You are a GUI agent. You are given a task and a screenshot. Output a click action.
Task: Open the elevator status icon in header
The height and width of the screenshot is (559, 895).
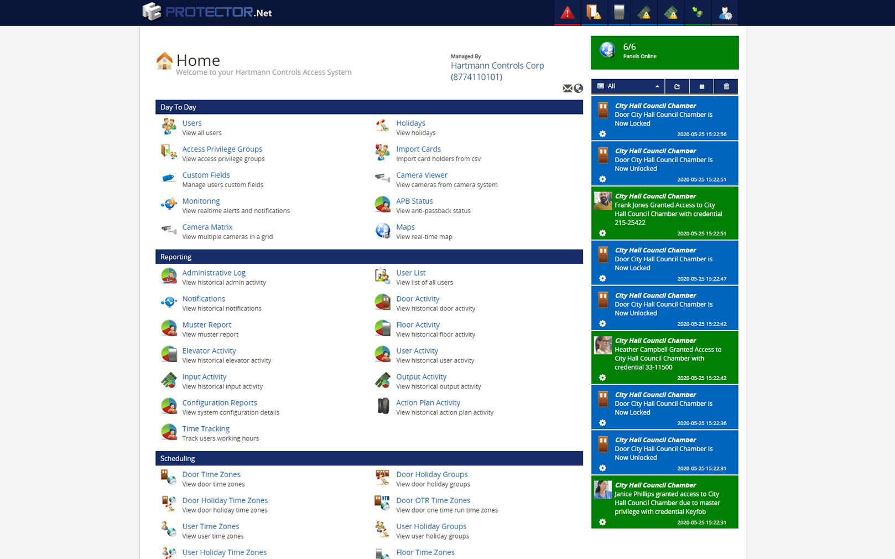click(x=619, y=13)
